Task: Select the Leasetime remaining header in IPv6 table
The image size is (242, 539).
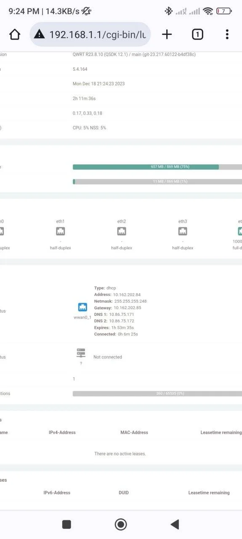Action: point(209,493)
